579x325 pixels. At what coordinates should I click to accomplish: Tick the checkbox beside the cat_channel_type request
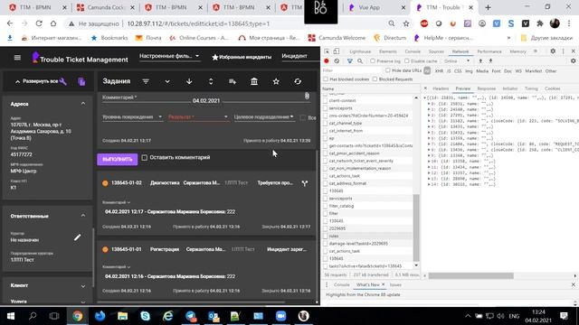coord(326,123)
